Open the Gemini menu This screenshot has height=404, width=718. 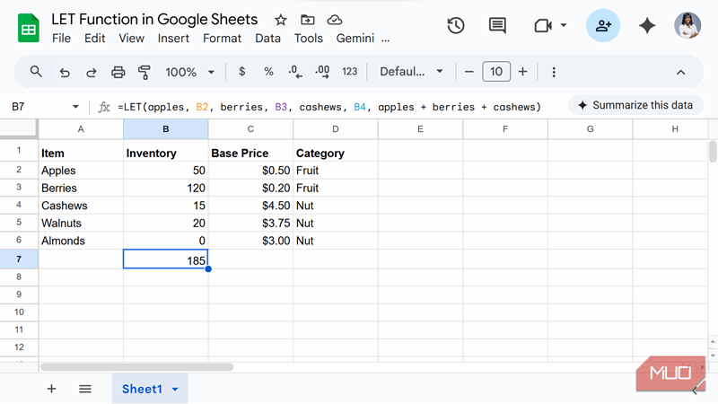pos(355,39)
